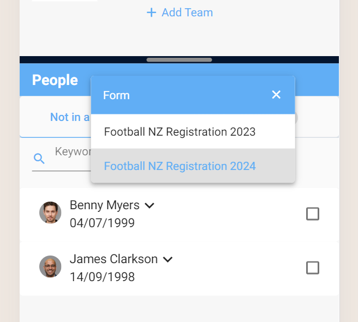Screen dimensions: 358x322
Task: Switch to the Not in a team tab
Action: [70, 117]
